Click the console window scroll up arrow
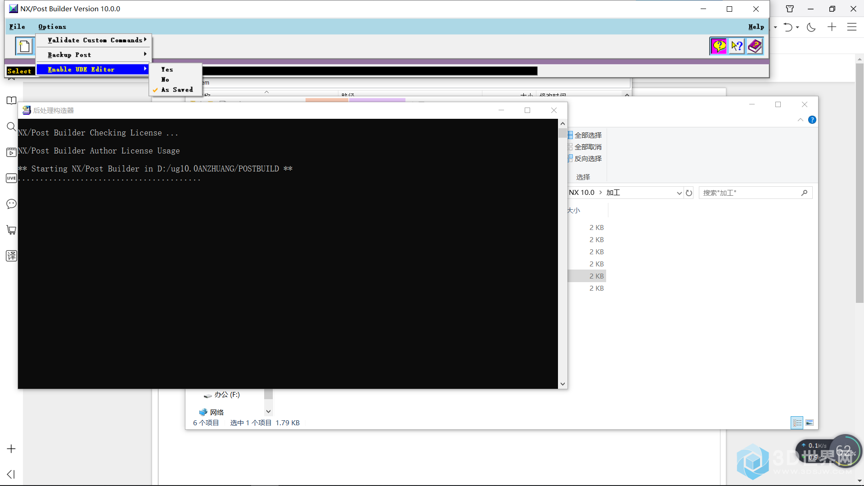 (562, 123)
